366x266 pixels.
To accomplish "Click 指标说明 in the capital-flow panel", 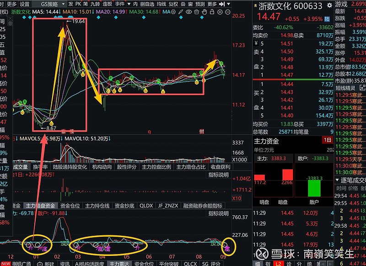I will (x=219, y=175).
